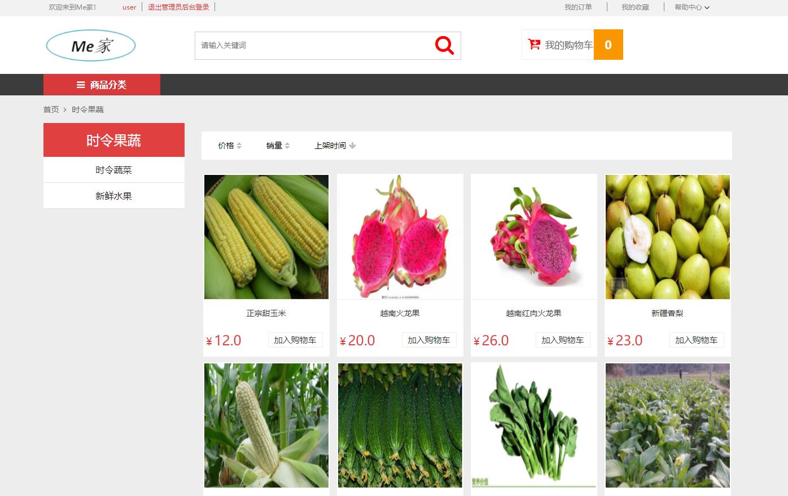
Task: Select the 时令蔬菜 category in sidebar
Action: tap(113, 169)
